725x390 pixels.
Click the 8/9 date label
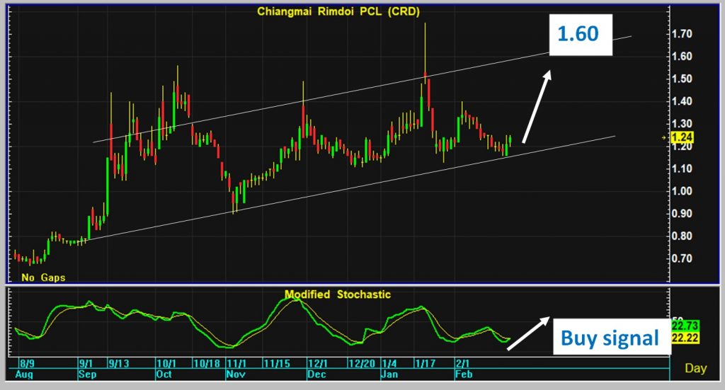click(x=28, y=363)
